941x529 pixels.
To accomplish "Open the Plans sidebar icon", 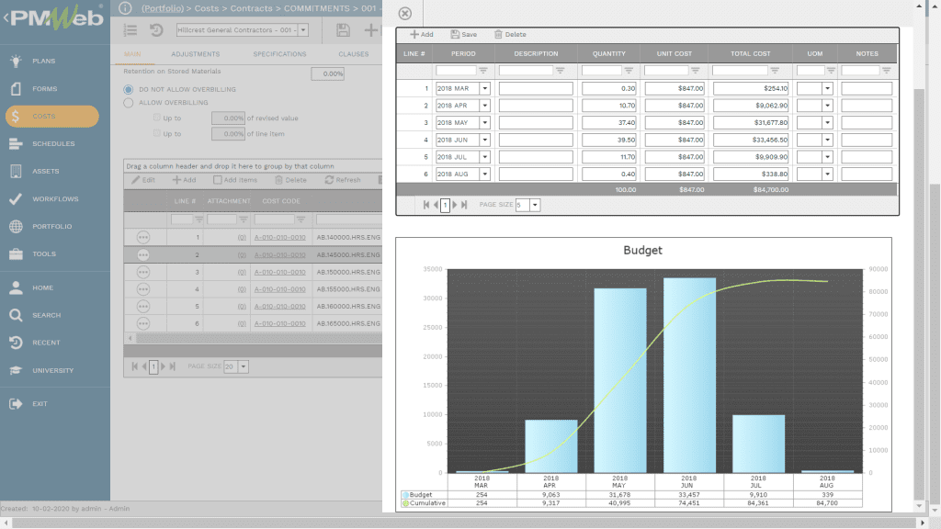I will click(16, 61).
